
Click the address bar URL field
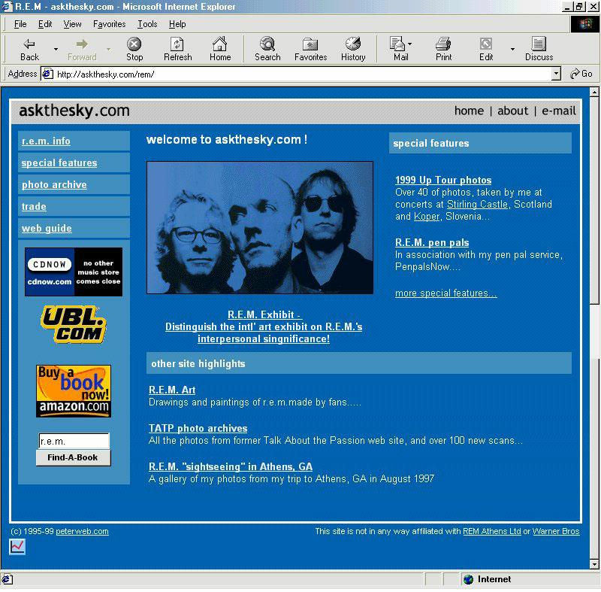point(303,74)
